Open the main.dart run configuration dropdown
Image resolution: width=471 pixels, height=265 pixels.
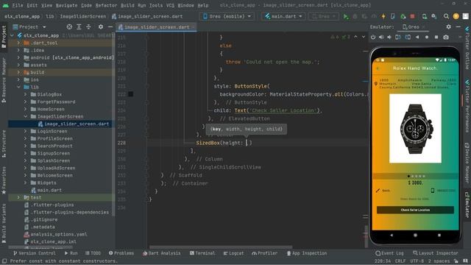point(283,16)
